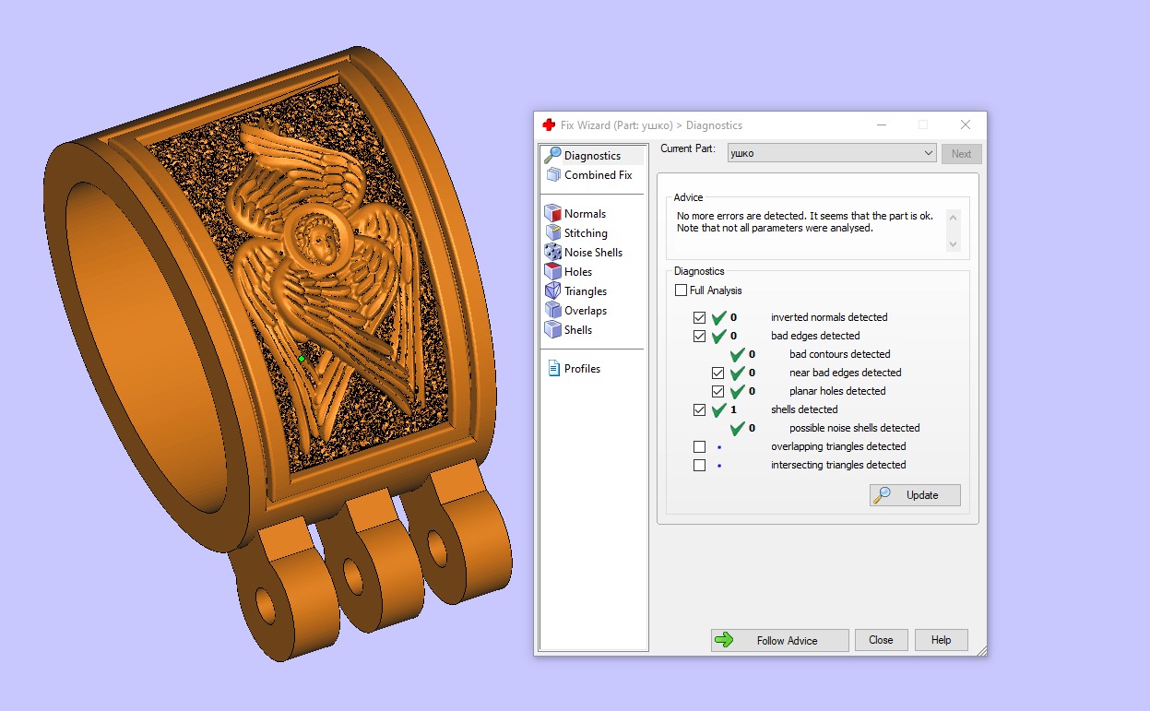This screenshot has width=1150, height=711.
Task: Select the Holes cube icon
Action: pos(552,271)
